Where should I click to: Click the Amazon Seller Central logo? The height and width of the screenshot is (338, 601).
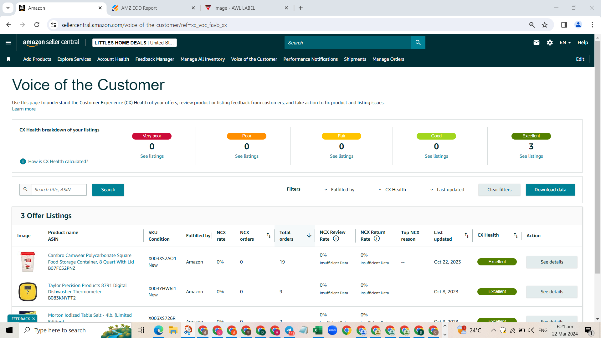tap(51, 43)
